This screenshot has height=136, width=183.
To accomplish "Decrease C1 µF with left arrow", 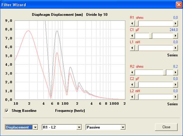I will (133, 35).
